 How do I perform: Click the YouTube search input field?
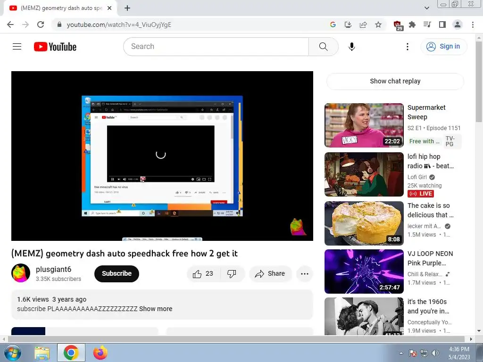point(216,47)
